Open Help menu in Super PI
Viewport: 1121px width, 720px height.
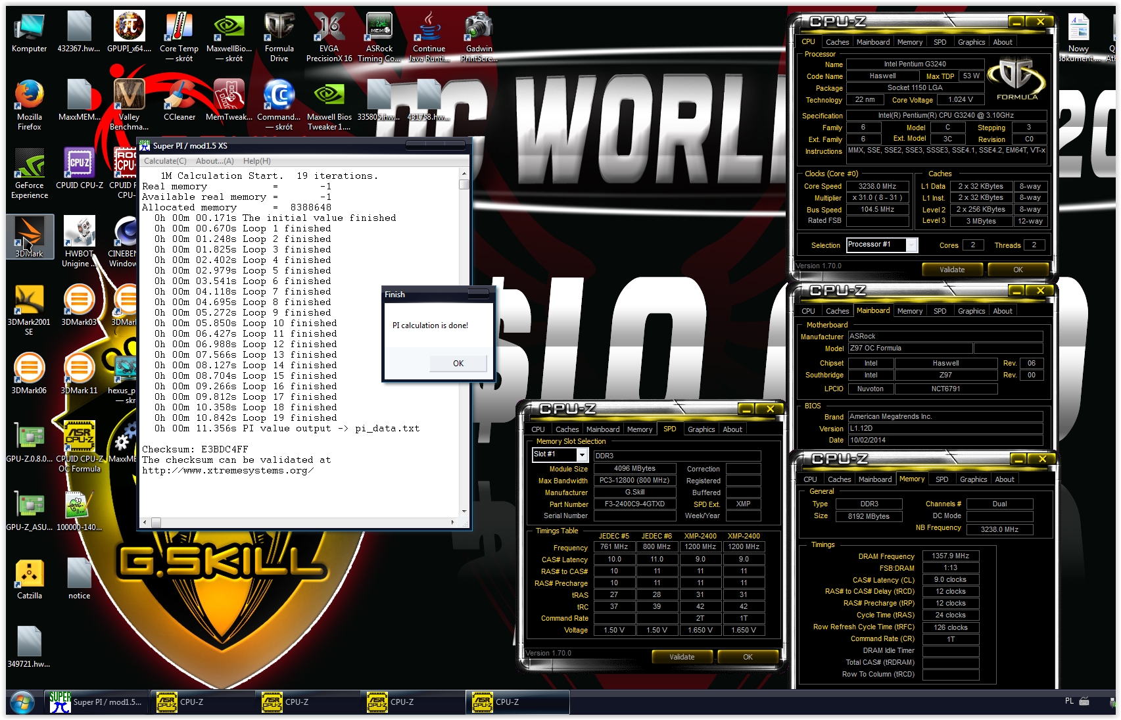click(256, 161)
